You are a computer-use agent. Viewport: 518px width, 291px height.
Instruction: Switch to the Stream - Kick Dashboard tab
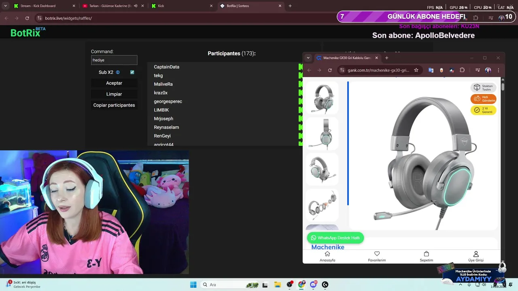(44, 6)
